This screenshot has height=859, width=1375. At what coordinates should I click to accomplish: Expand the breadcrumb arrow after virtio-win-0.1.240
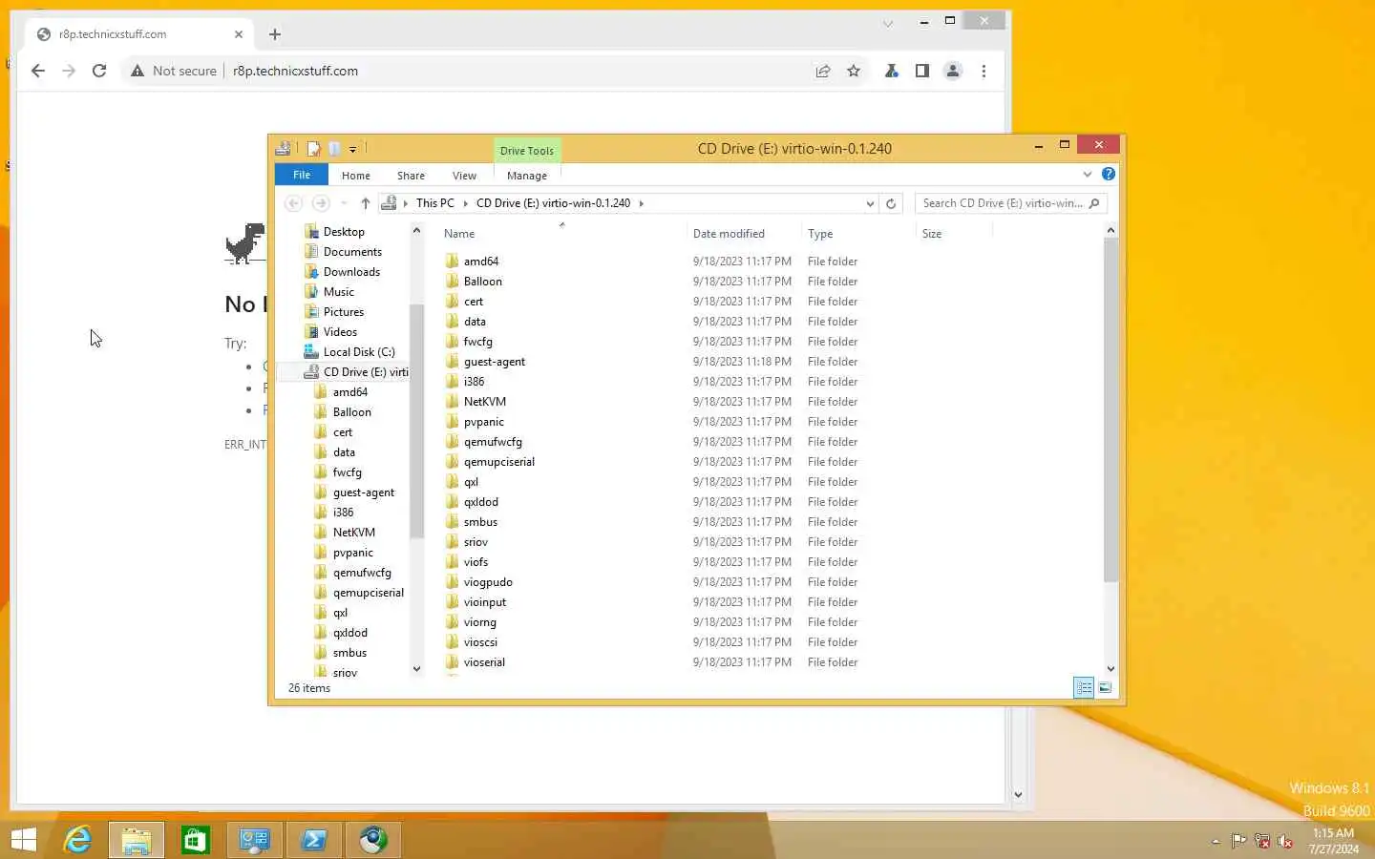[x=641, y=203]
